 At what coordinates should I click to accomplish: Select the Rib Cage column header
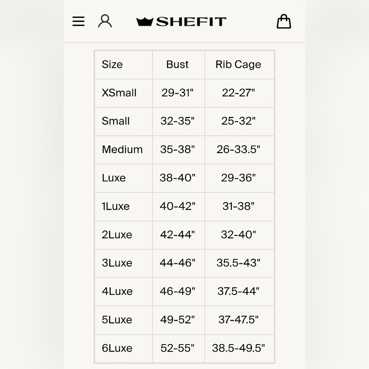point(238,65)
